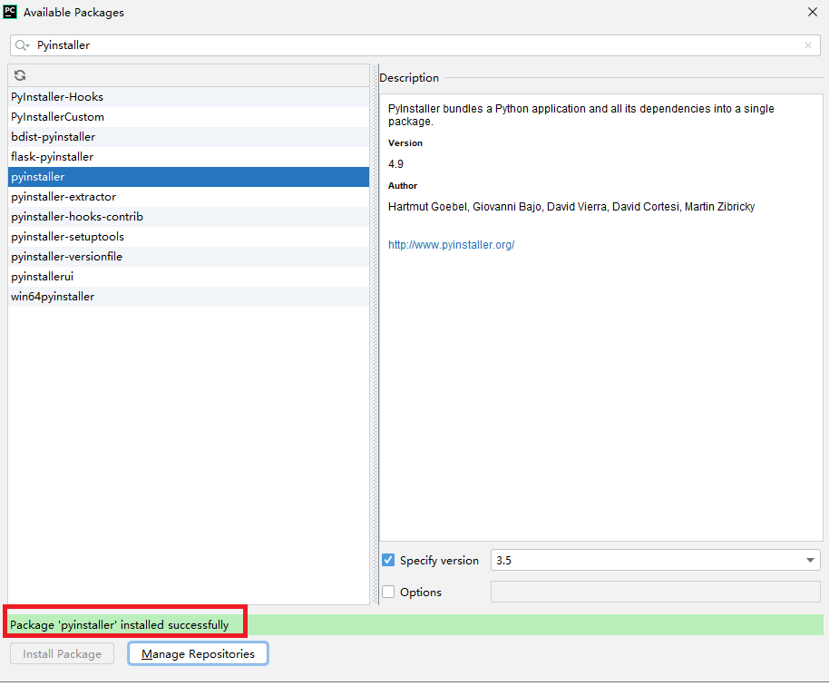Screen dimensions: 829x686
Task: Select bdist-pyinstaller package
Action: click(x=189, y=137)
